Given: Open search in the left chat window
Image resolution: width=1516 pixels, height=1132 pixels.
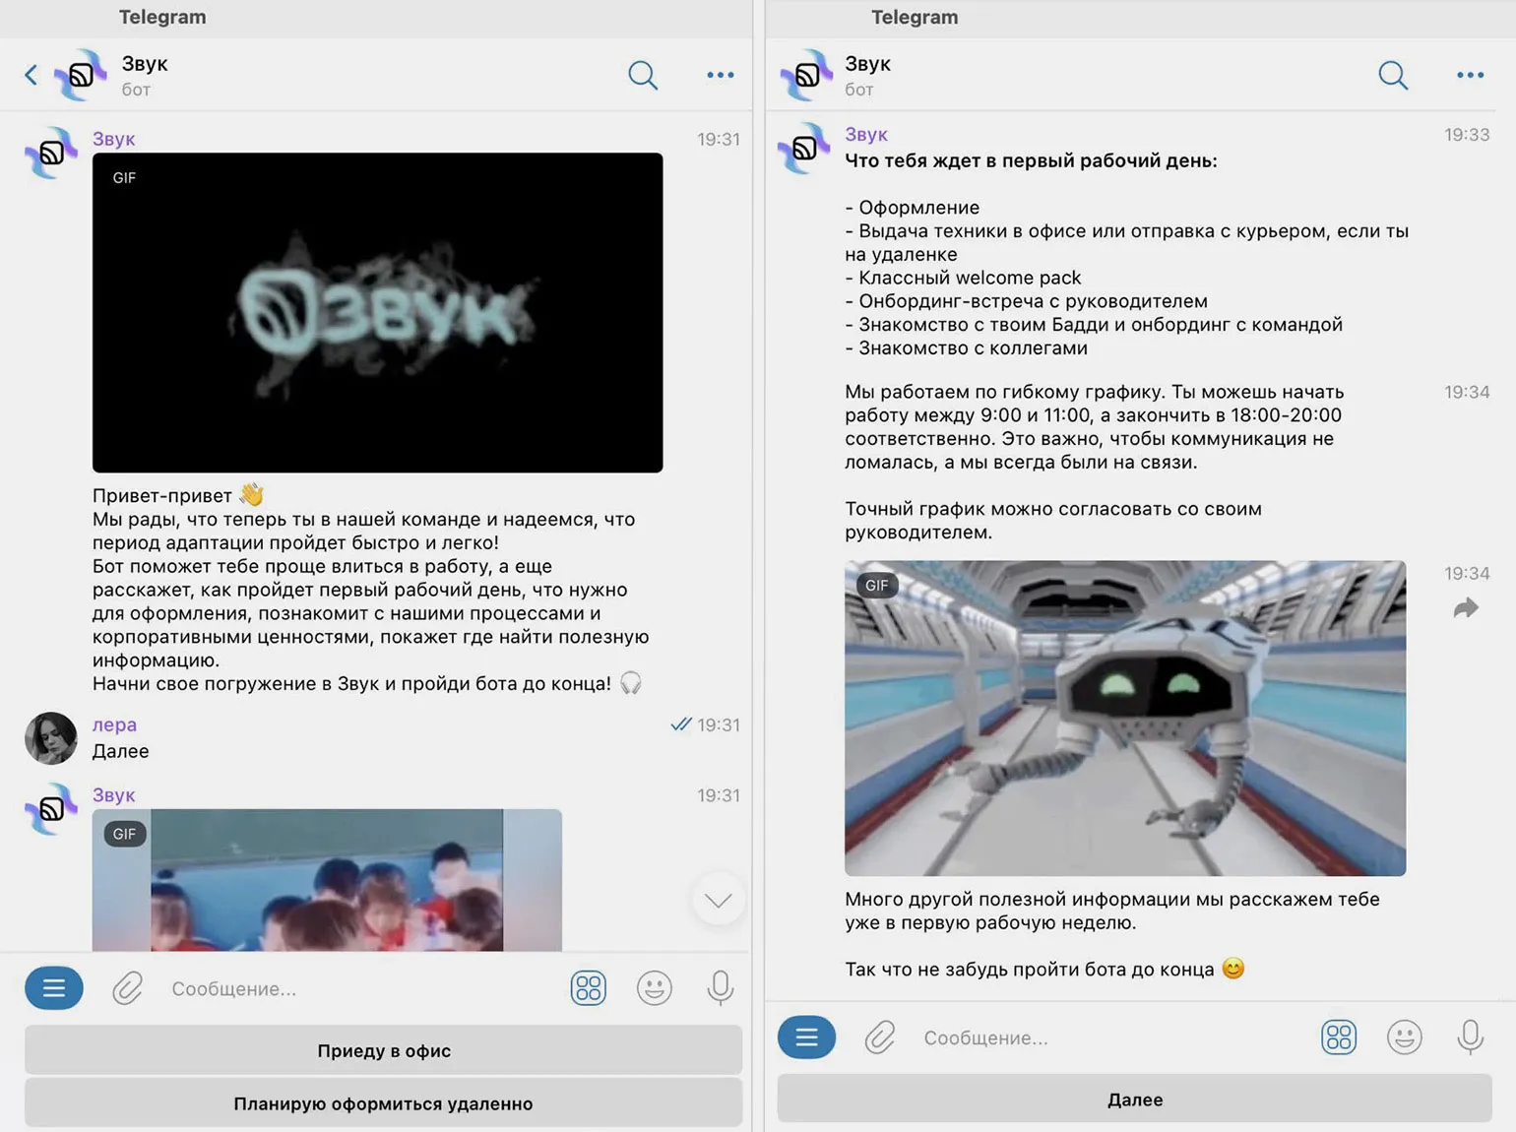Looking at the screenshot, I should click(643, 75).
